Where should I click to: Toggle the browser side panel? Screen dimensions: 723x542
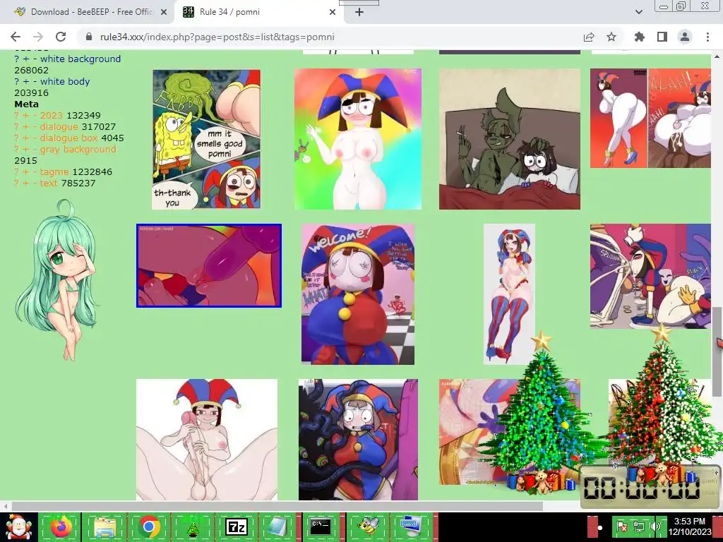tap(662, 37)
